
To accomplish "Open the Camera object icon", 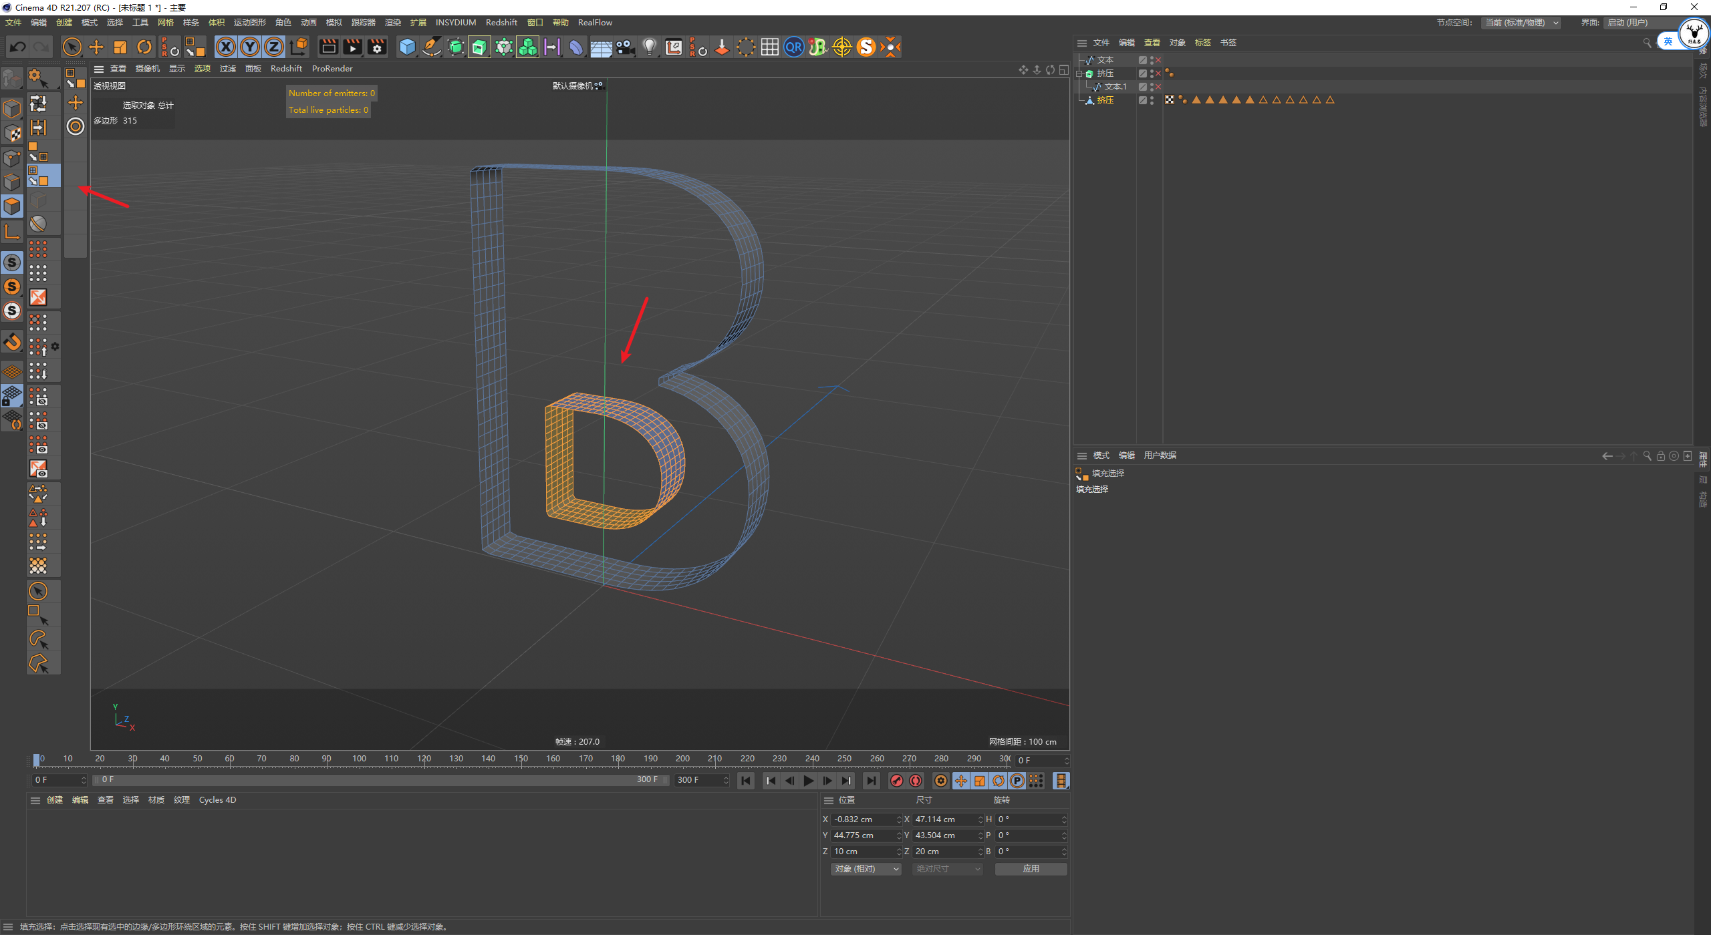I will pyautogui.click(x=625, y=47).
